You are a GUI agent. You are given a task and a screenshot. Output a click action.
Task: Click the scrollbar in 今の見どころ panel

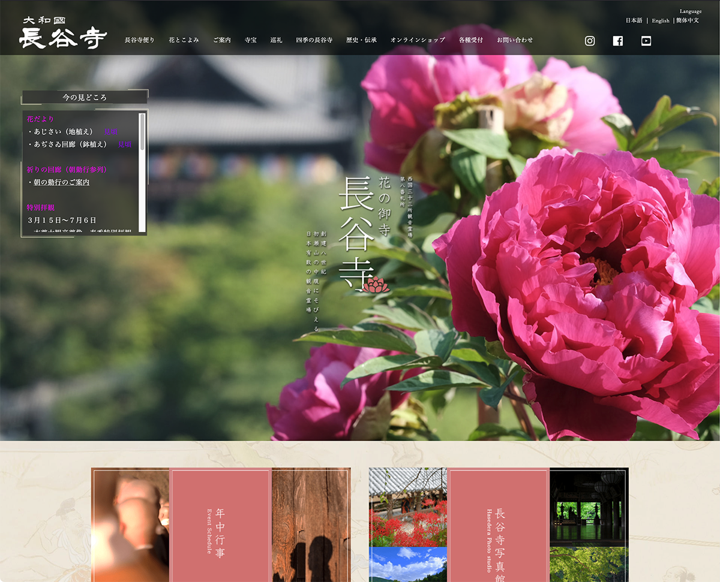tap(142, 132)
